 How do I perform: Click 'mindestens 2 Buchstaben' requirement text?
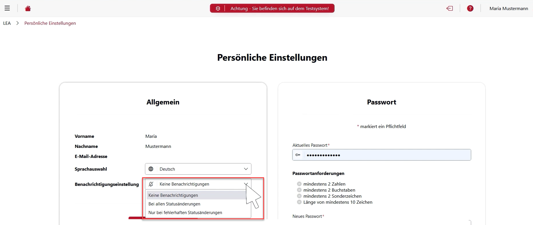[329, 190]
